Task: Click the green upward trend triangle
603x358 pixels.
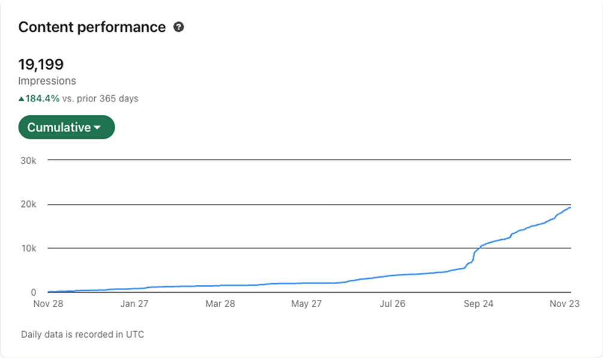Action: point(22,98)
